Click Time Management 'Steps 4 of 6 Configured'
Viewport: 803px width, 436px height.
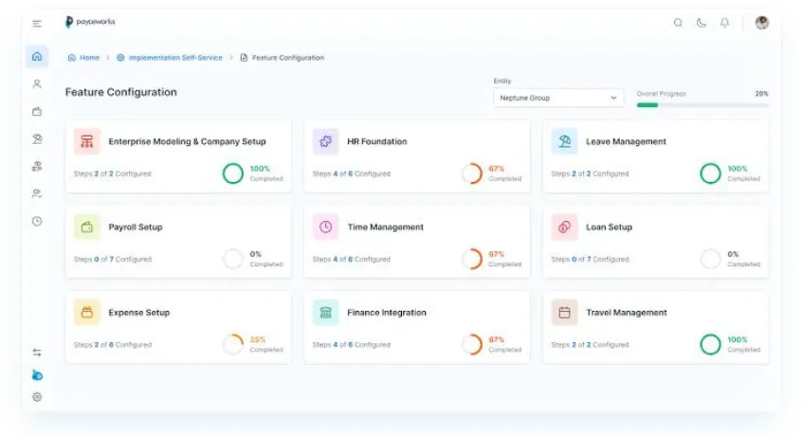(352, 260)
